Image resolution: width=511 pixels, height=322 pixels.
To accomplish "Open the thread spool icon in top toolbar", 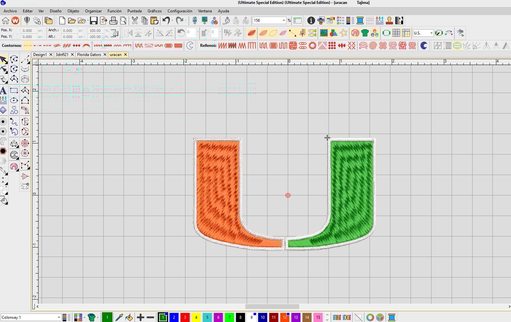I will coord(360,21).
